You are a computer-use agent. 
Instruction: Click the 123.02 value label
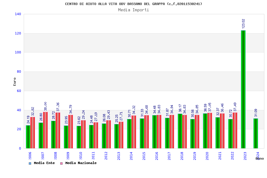(x=243, y=23)
